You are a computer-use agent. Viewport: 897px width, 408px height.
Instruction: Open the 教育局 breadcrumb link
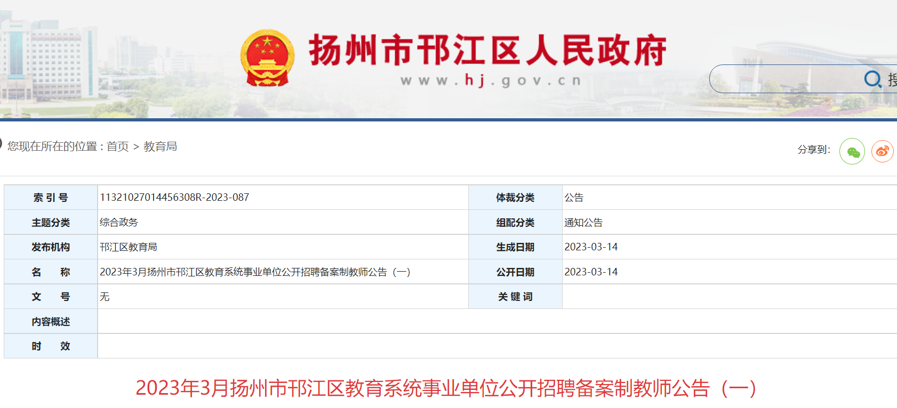pos(160,146)
